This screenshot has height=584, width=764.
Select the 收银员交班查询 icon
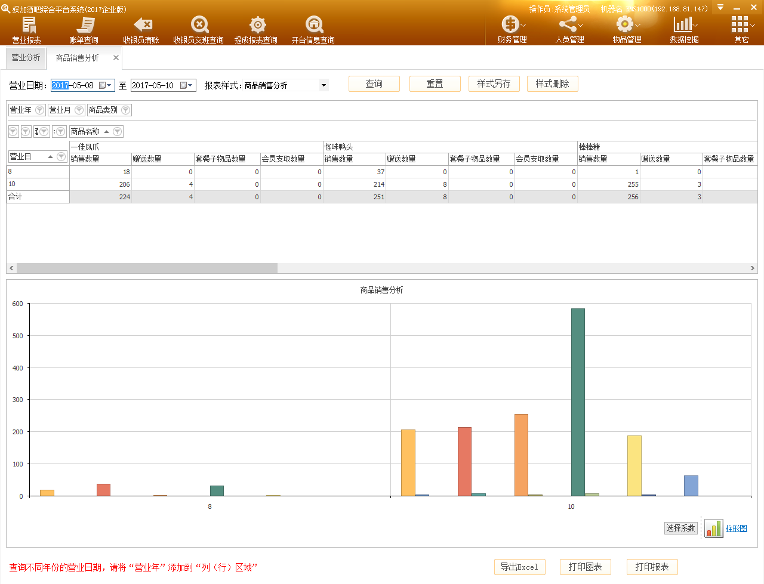(x=199, y=26)
